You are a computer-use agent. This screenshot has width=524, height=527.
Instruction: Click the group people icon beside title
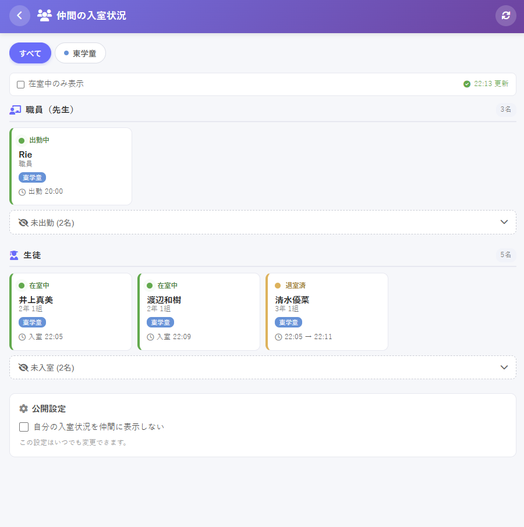44,16
